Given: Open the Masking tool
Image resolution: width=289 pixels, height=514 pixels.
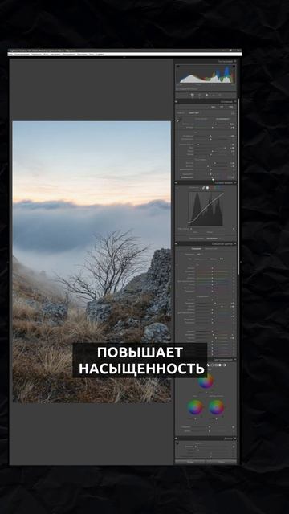Looking at the screenshot, I should [220, 95].
